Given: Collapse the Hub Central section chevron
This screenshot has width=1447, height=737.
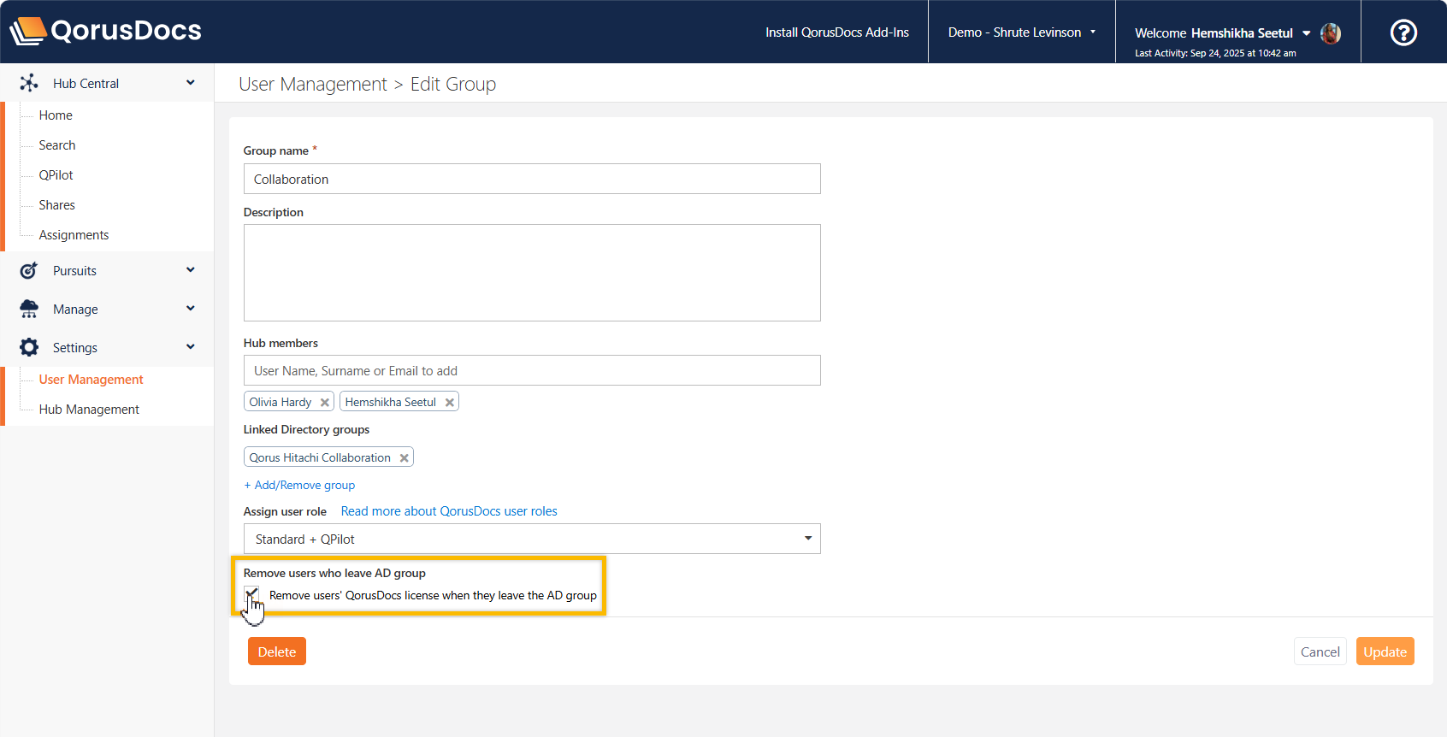Looking at the screenshot, I should [x=191, y=83].
